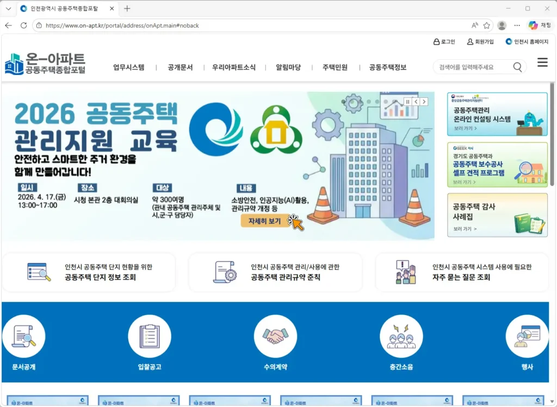The image size is (557, 407).
Task: Open the 공동주택 감사 사례집 panel
Action: point(497,215)
